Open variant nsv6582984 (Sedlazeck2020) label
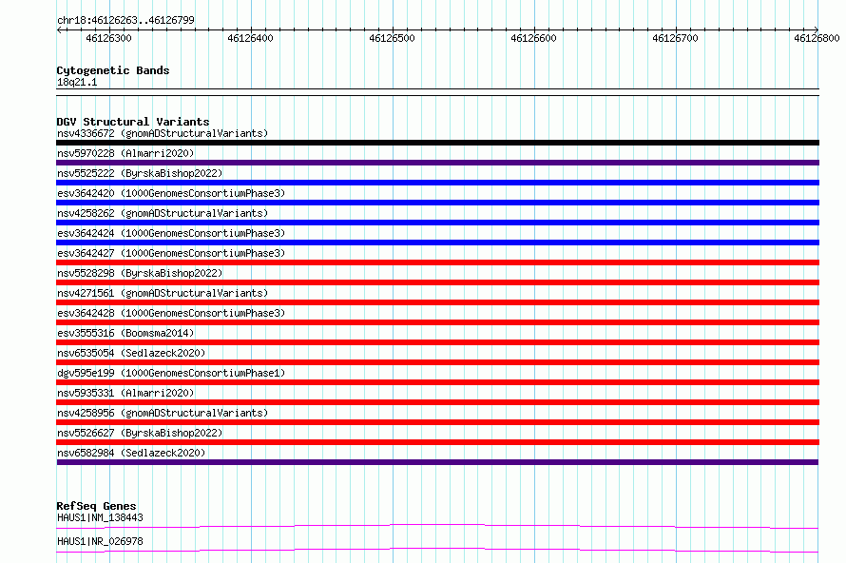 (131, 453)
